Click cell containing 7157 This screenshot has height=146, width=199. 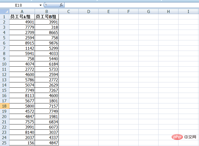[x=47, y=106]
